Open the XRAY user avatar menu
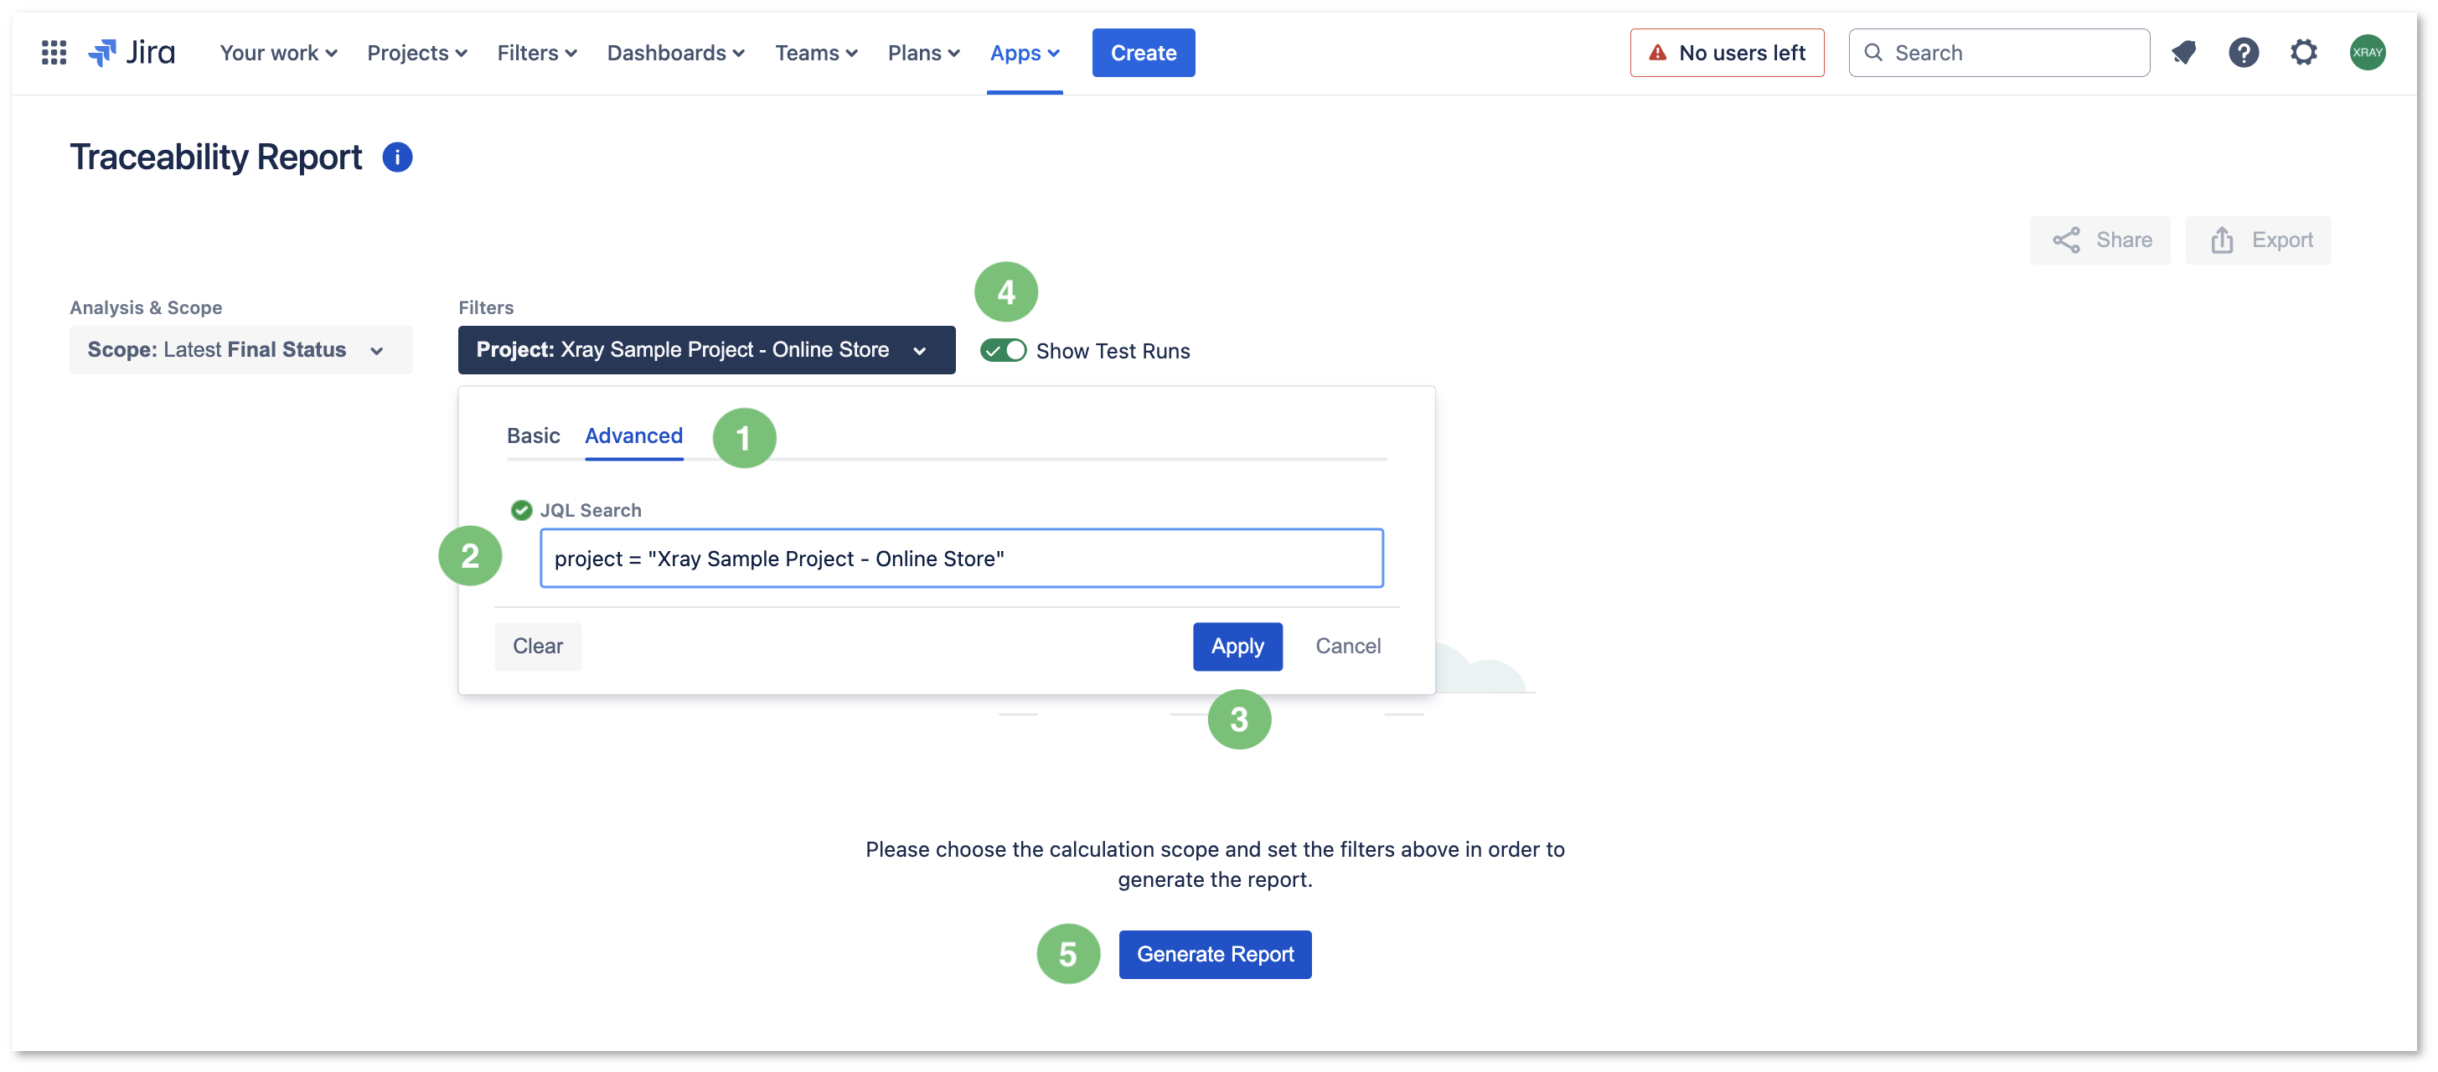This screenshot has height=1072, width=2438. click(2367, 53)
